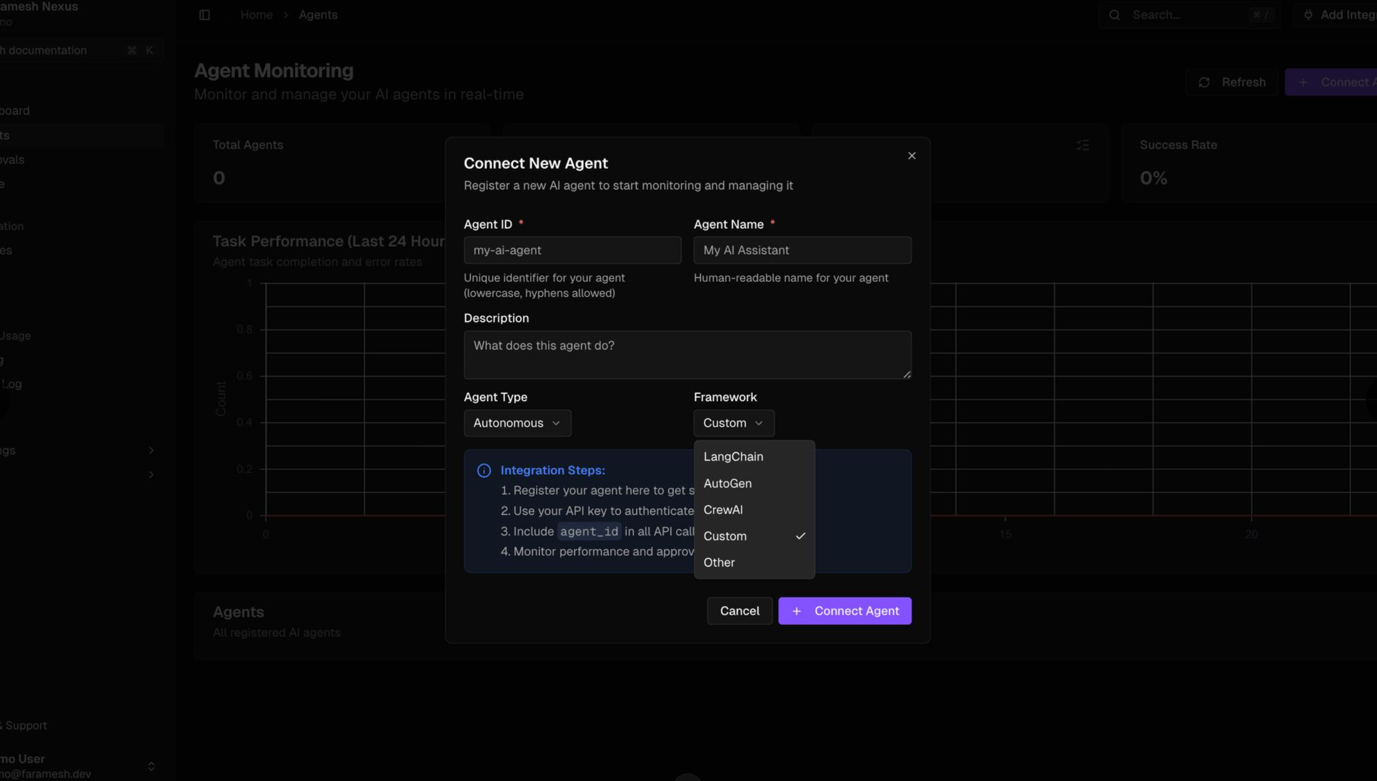Select the Other framework option

pos(719,563)
